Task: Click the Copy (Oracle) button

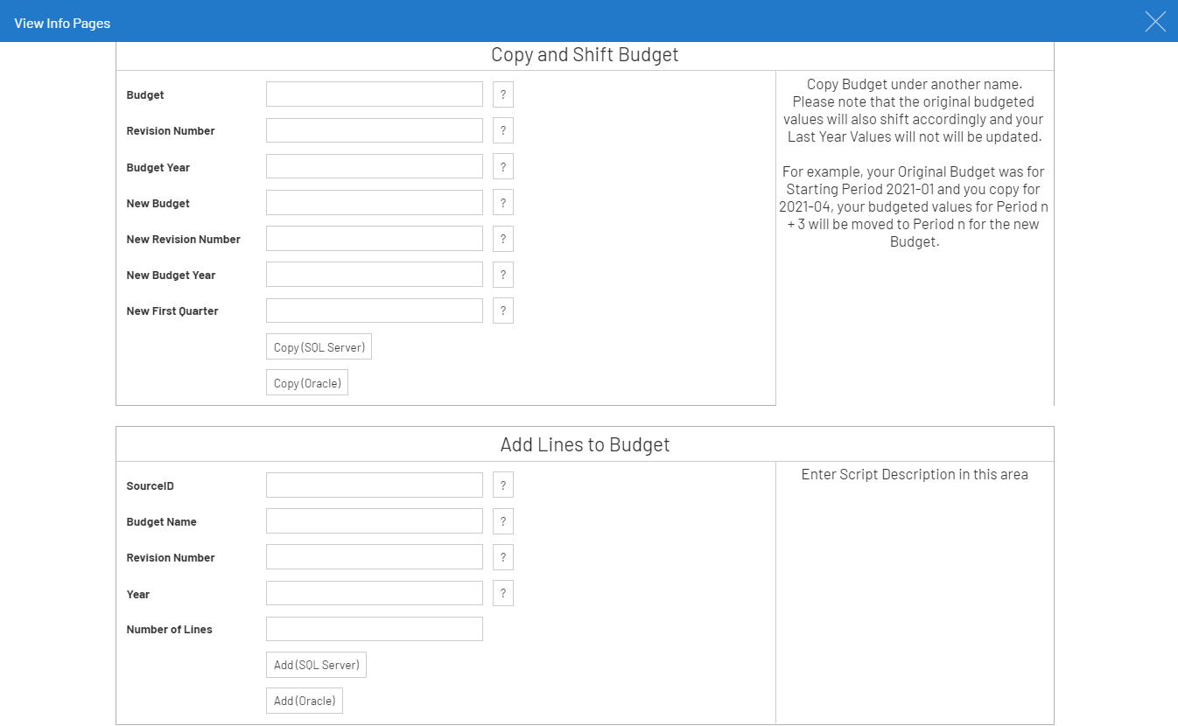Action: [306, 383]
